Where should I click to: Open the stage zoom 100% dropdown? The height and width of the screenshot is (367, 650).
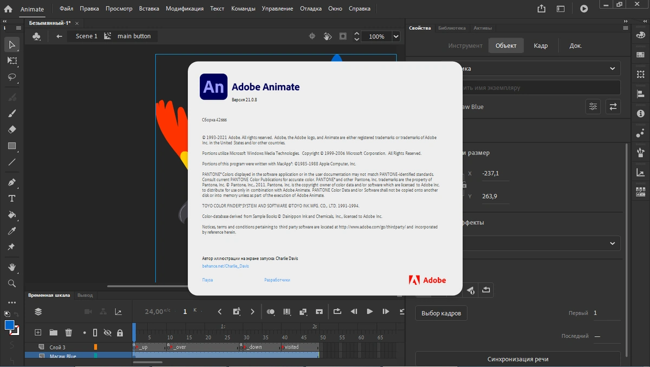[396, 36]
